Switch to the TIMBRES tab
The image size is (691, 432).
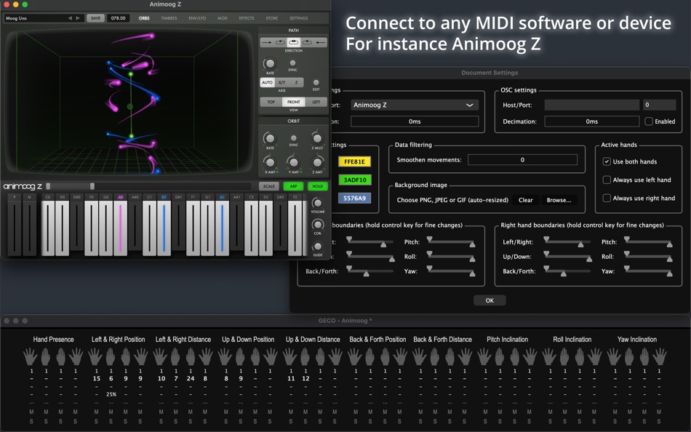point(169,18)
